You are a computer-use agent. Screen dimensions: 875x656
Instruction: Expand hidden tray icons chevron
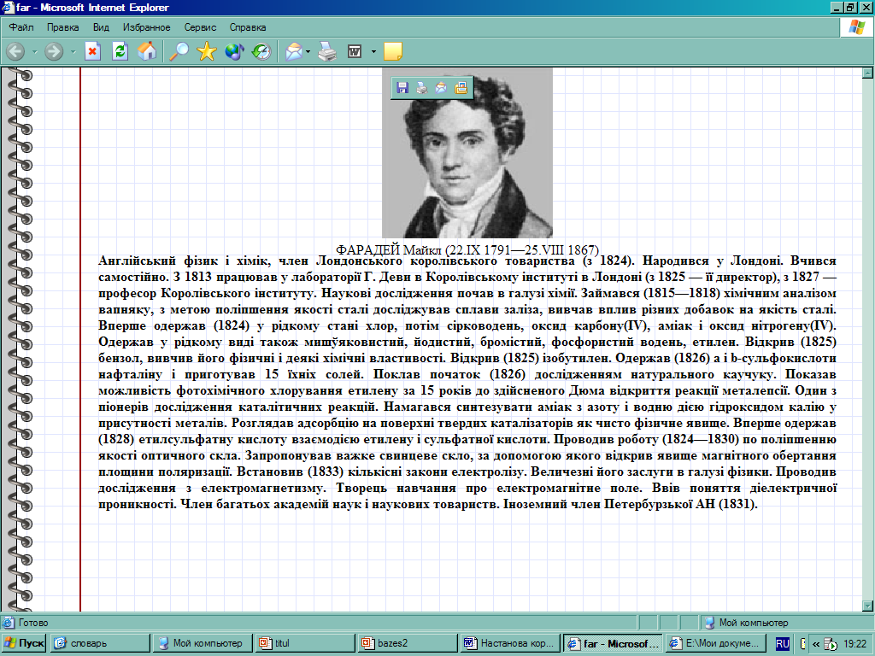816,644
